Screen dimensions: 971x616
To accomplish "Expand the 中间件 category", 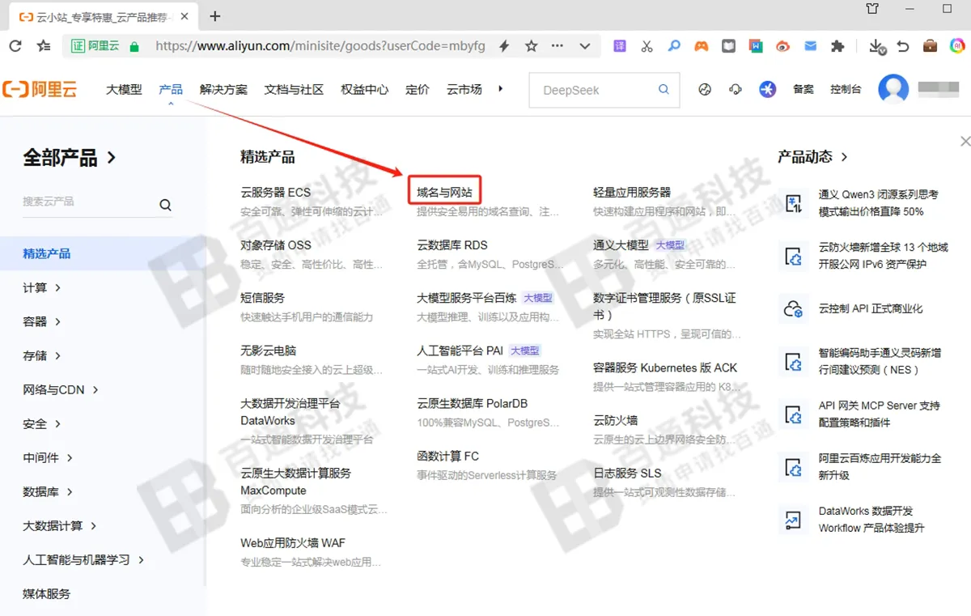I will tap(48, 457).
